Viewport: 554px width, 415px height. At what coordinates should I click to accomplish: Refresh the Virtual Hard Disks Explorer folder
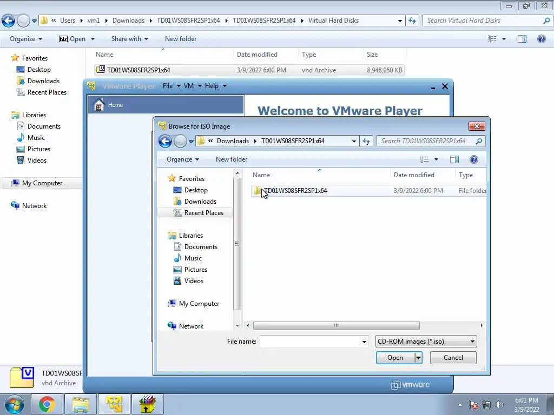click(412, 21)
